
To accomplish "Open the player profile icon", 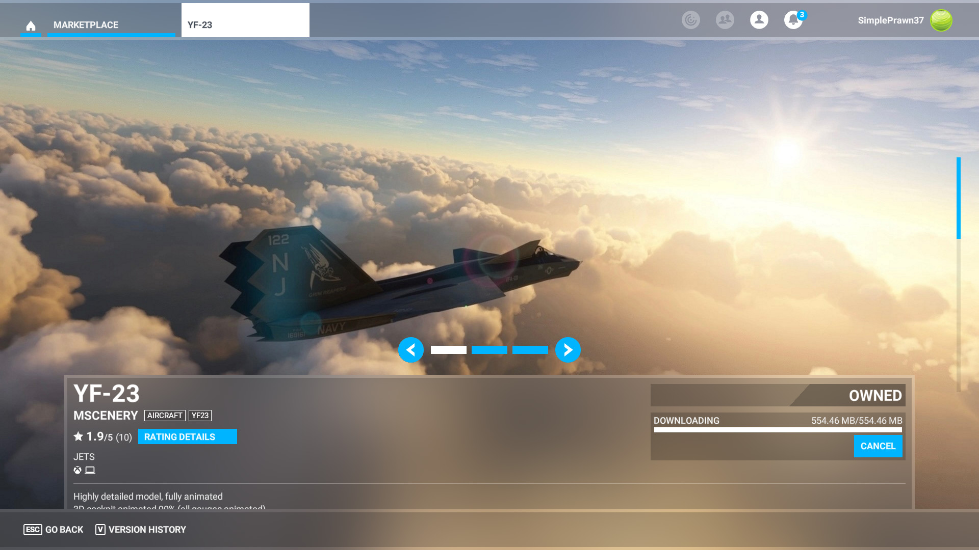I will click(x=759, y=20).
